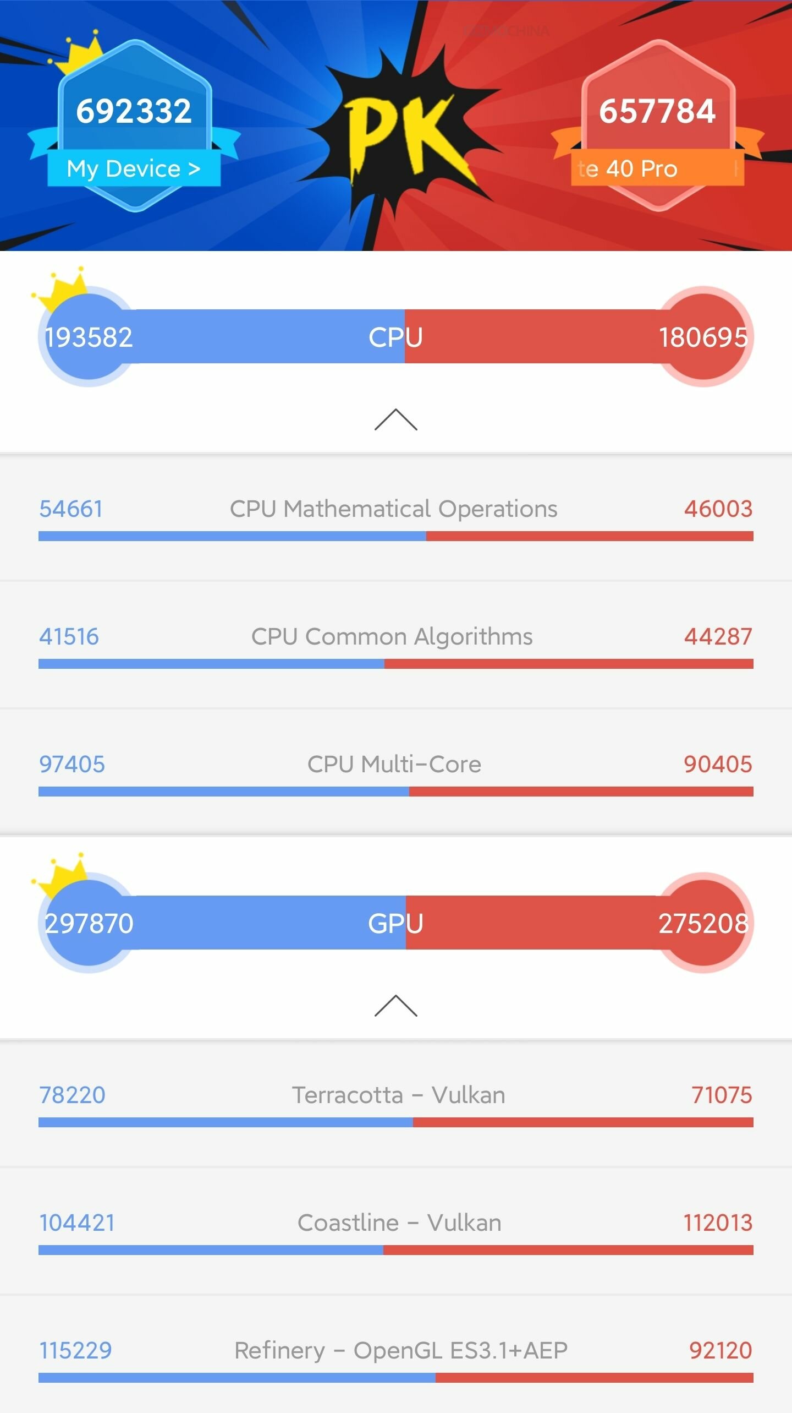
Task: Tap the blue GPU score circle 297870
Action: [x=88, y=923]
